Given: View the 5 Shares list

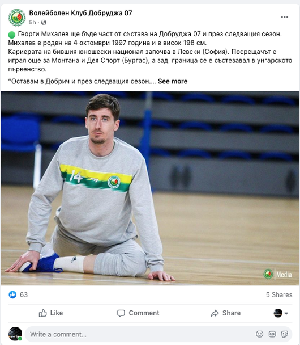Looking at the screenshot, I should point(279,295).
